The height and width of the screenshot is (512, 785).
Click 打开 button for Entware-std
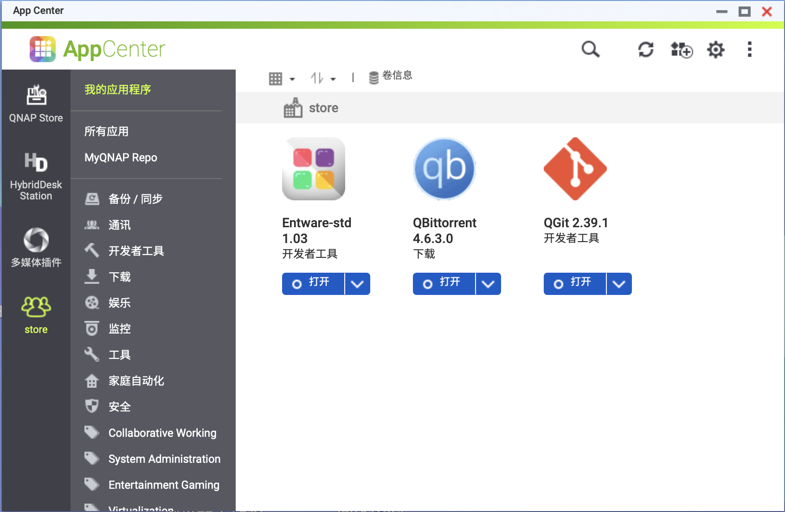313,284
